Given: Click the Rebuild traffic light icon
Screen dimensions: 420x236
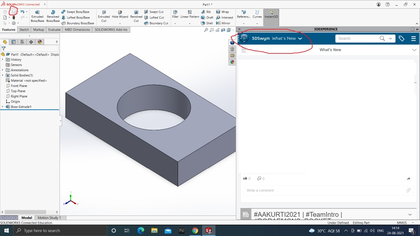Looking at the screenshot, I should 14,17.
